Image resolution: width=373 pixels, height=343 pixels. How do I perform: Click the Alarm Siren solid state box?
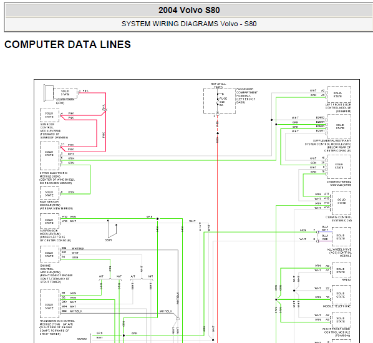tap(65, 93)
